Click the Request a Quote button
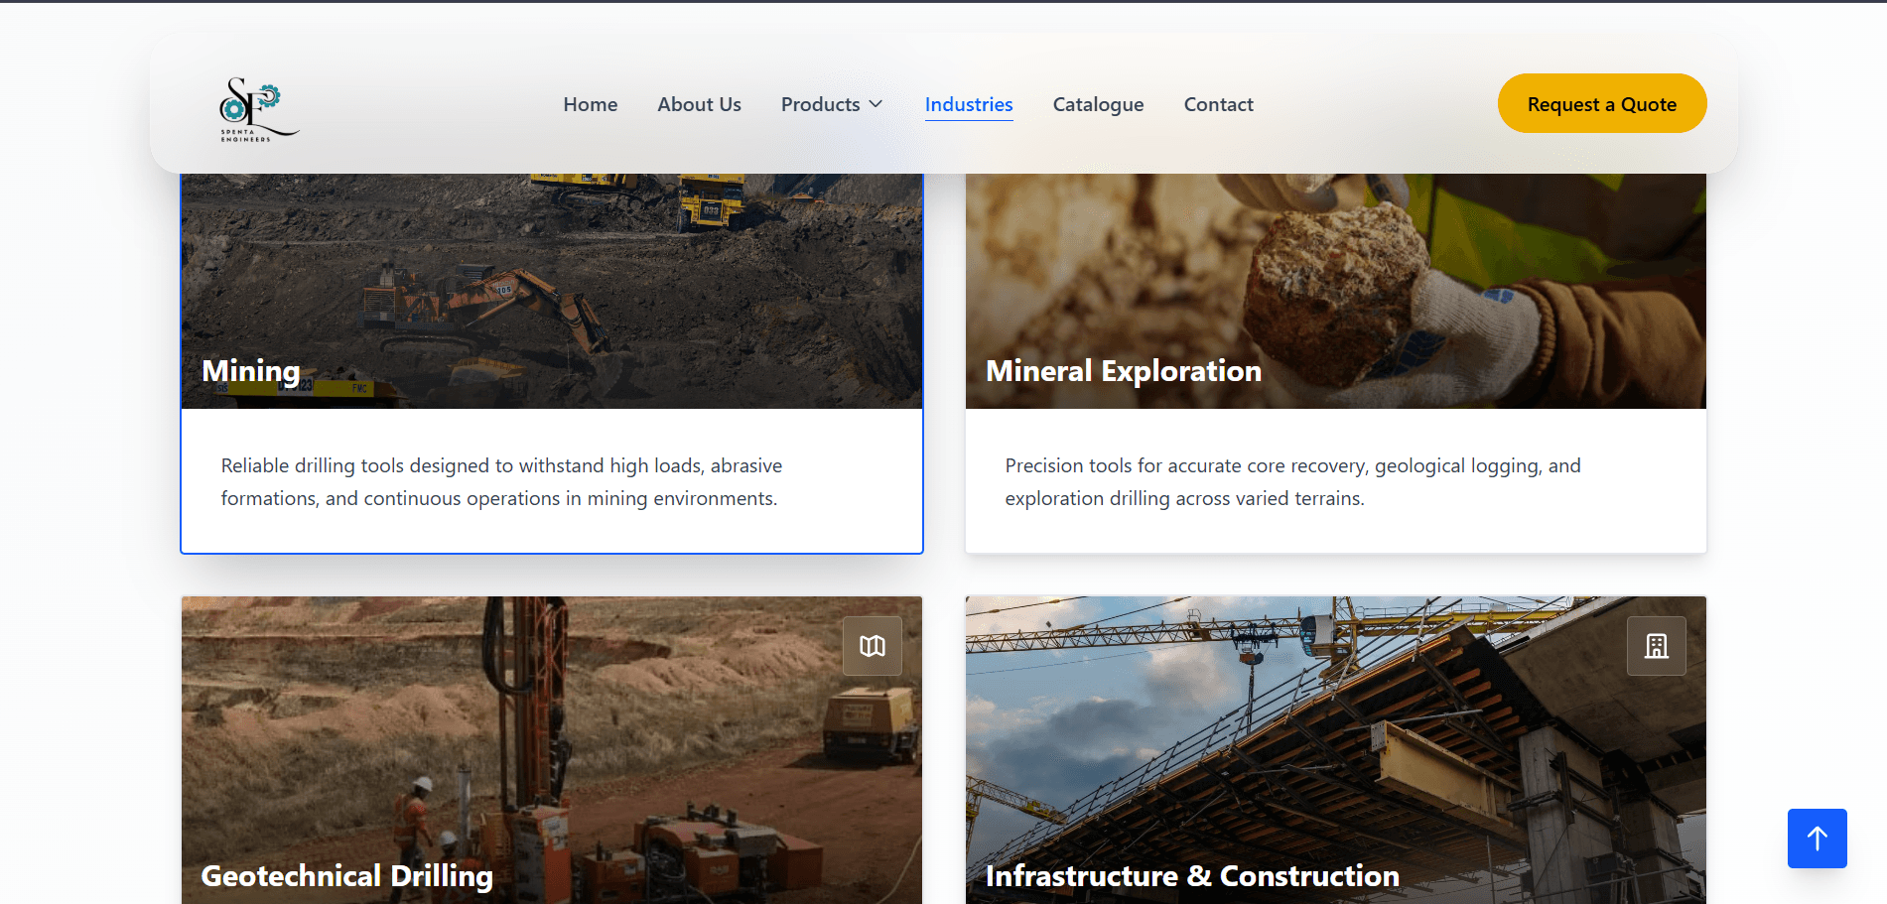 point(1602,103)
